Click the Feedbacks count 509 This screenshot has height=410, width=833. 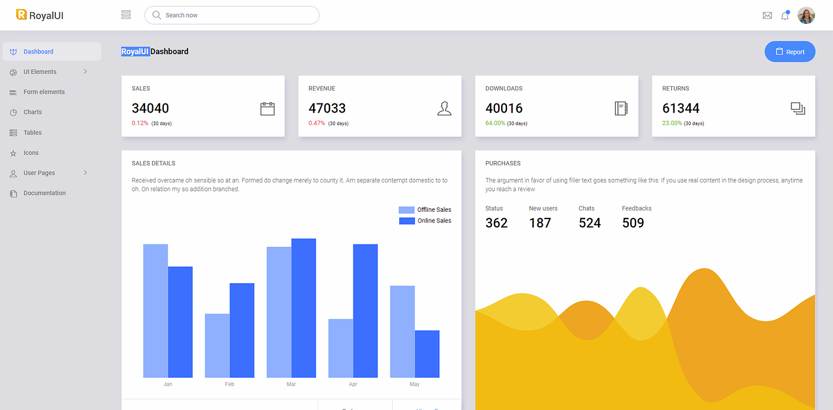coord(633,223)
